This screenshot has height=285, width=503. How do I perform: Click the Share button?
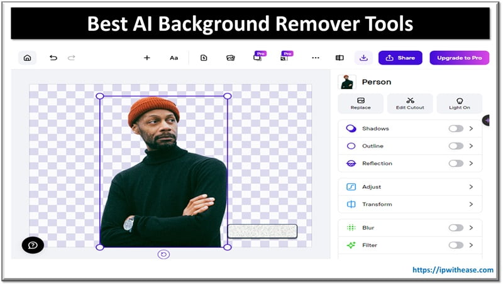click(401, 58)
